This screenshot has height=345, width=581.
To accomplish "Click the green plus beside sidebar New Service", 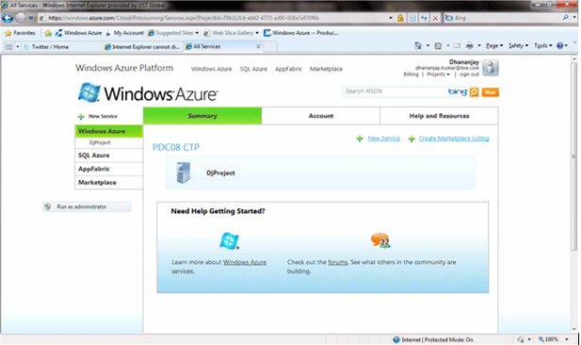I will [x=81, y=117].
